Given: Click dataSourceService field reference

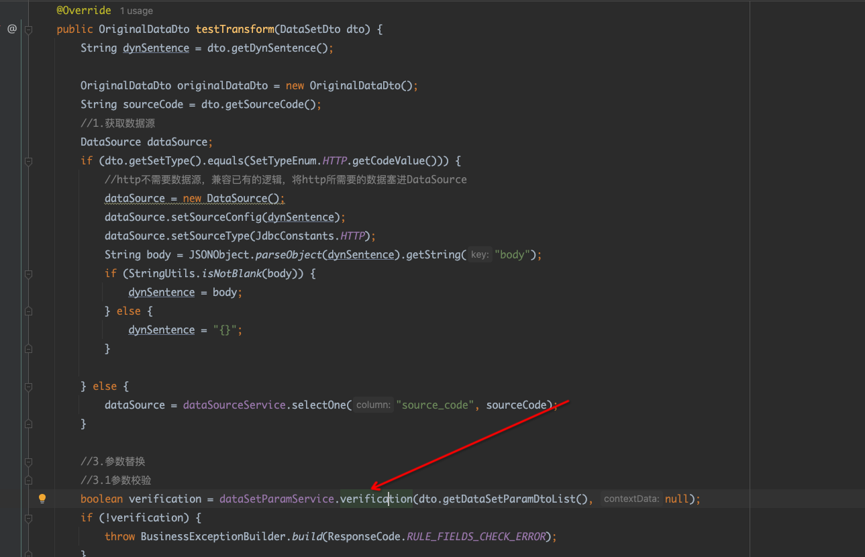Looking at the screenshot, I should (x=234, y=405).
